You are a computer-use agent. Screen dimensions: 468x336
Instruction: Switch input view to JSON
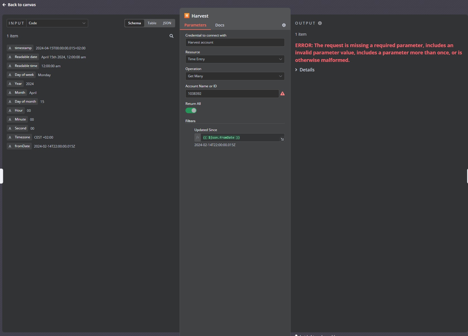tap(167, 23)
